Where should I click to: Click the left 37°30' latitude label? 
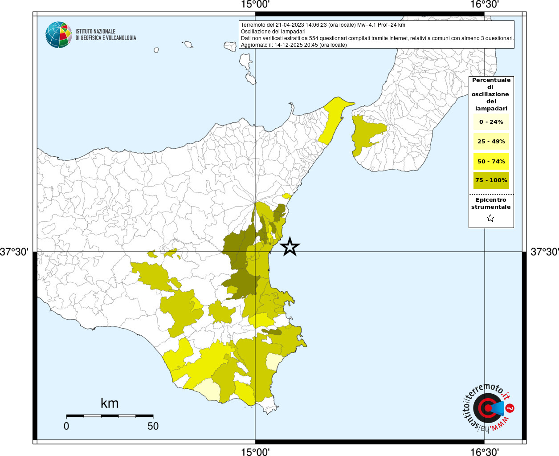click(14, 252)
